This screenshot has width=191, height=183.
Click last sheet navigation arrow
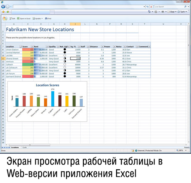(9, 147)
